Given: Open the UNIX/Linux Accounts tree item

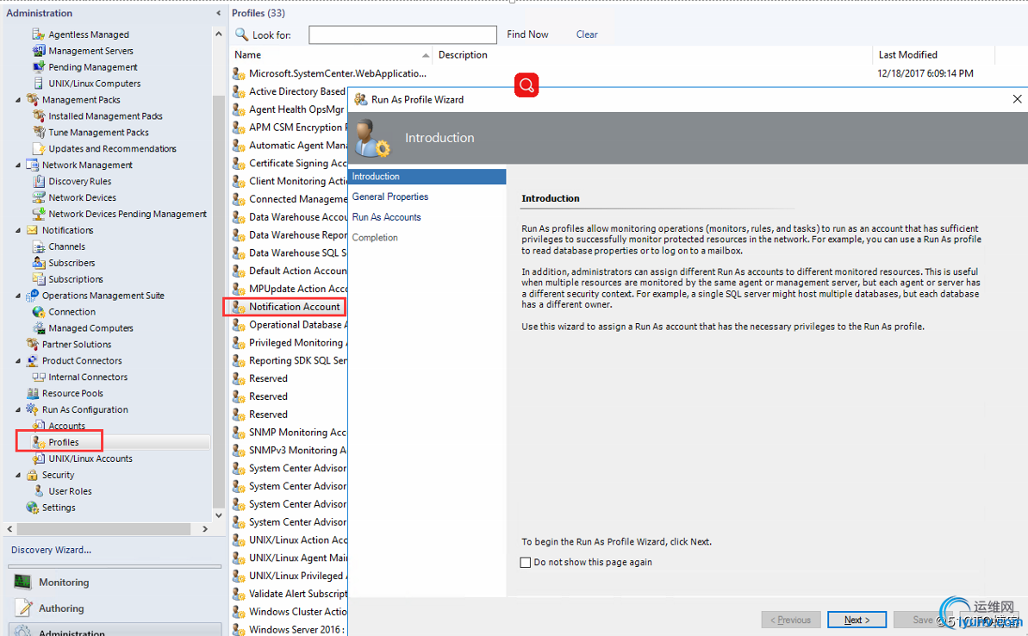Looking at the screenshot, I should point(90,458).
